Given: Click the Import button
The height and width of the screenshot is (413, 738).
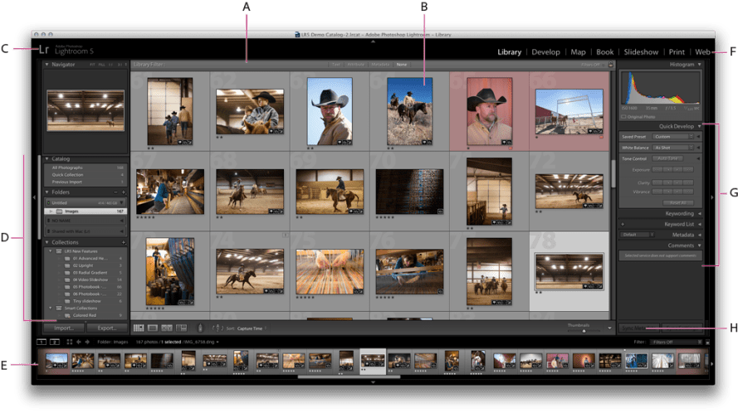Looking at the screenshot, I should (x=64, y=328).
